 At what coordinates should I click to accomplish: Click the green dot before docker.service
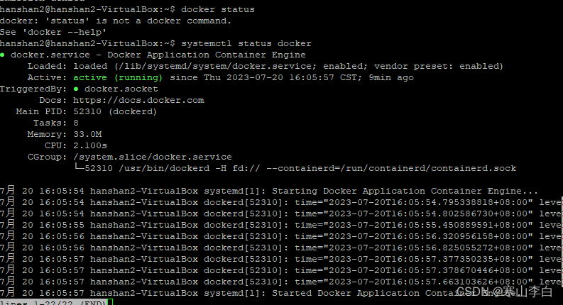click(x=3, y=55)
